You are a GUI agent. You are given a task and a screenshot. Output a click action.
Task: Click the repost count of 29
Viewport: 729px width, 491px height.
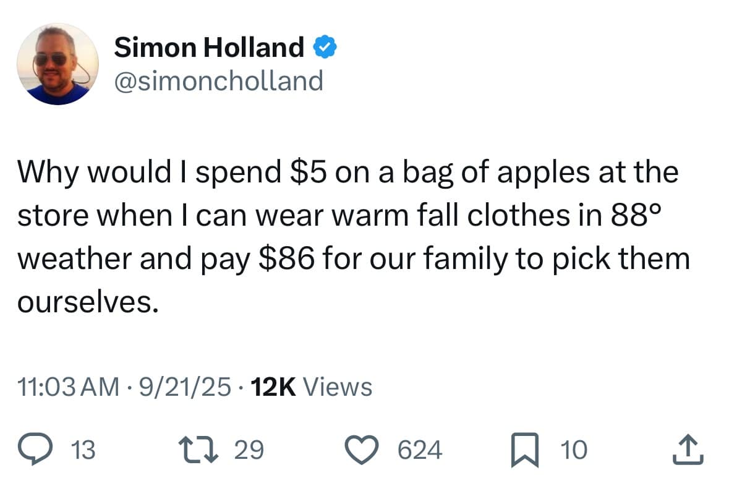point(249,450)
